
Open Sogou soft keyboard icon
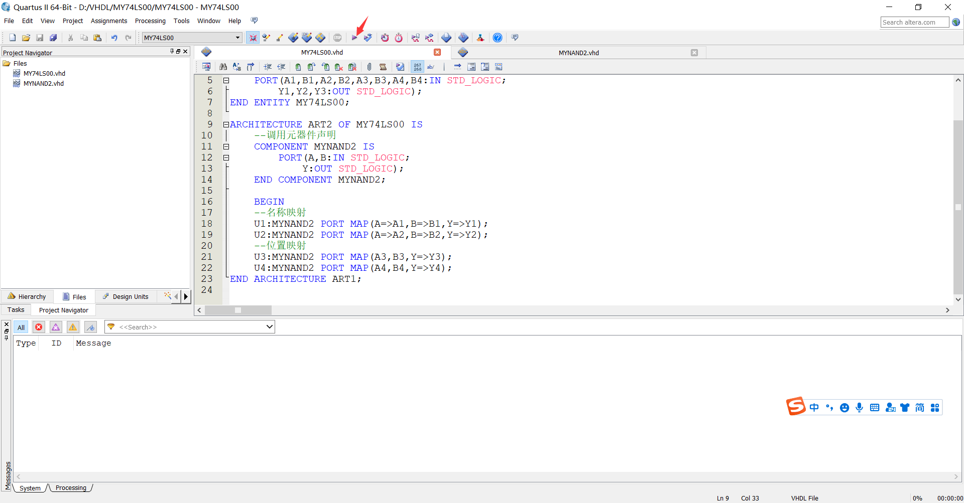click(875, 407)
